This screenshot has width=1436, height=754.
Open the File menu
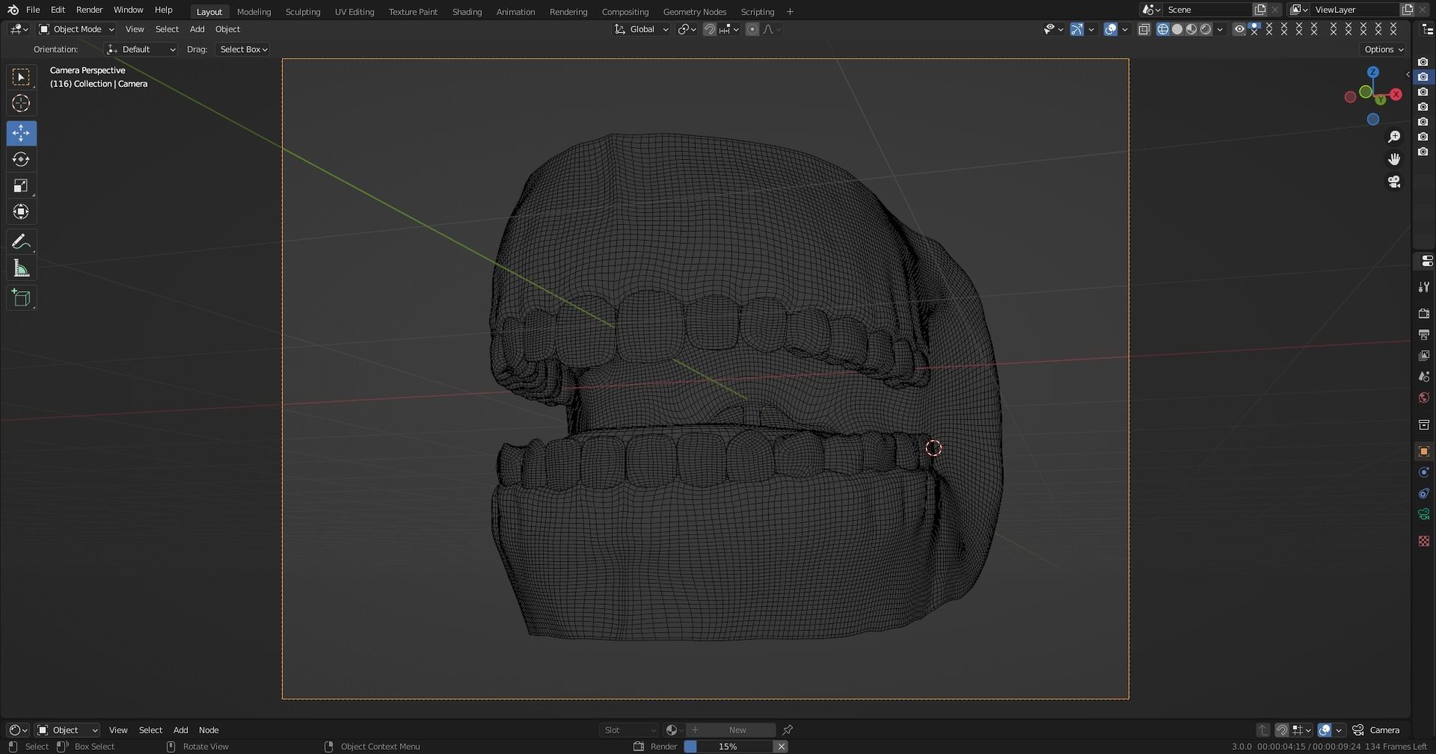click(x=33, y=10)
